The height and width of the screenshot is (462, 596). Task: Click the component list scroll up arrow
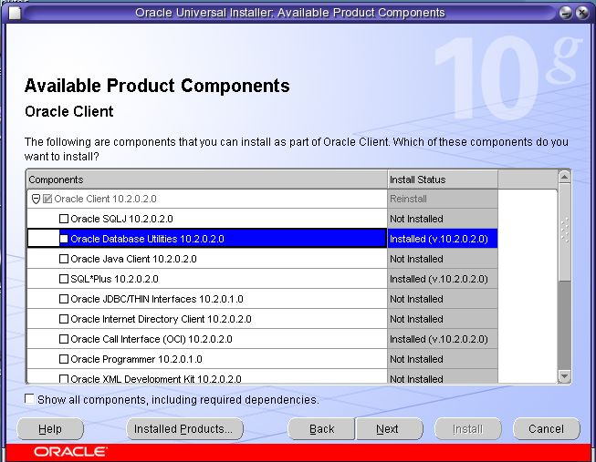[564, 177]
